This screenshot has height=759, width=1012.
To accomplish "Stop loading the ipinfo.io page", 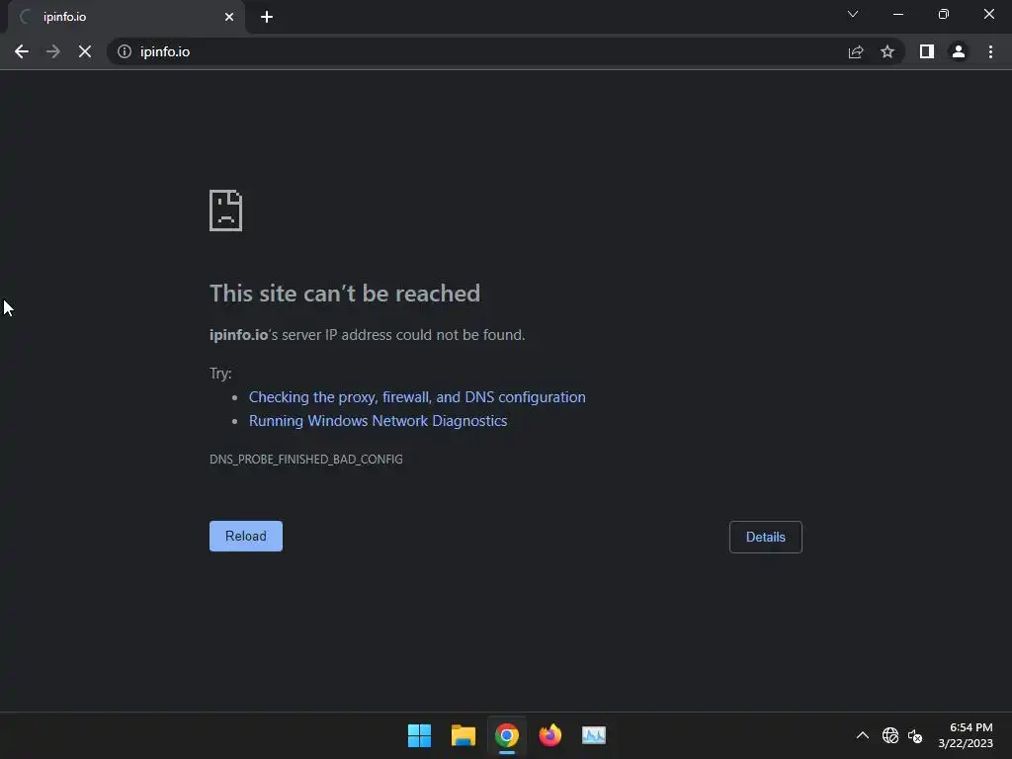I will [85, 51].
